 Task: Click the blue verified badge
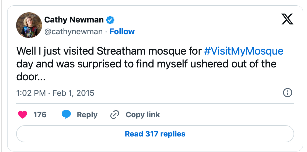[110, 20]
